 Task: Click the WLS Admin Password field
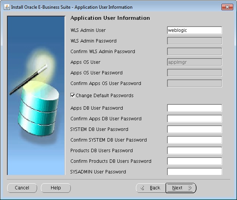[x=194, y=41]
